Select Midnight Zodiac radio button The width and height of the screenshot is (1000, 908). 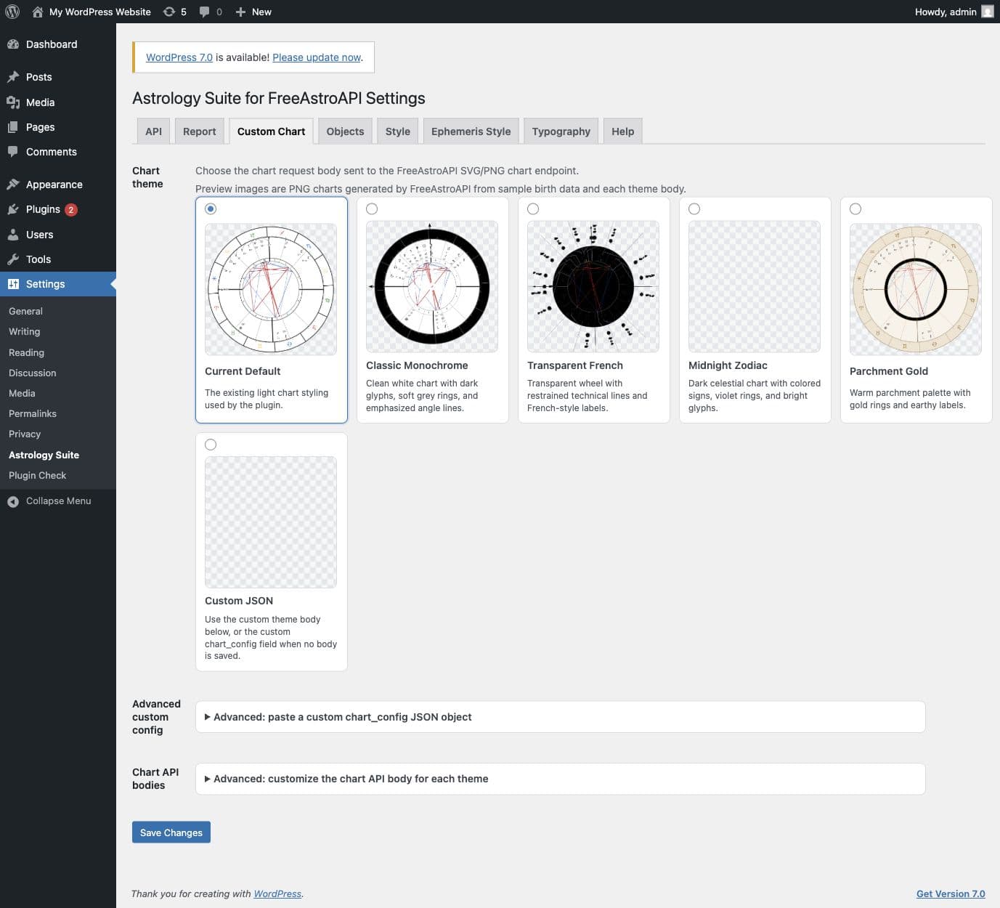(x=694, y=209)
